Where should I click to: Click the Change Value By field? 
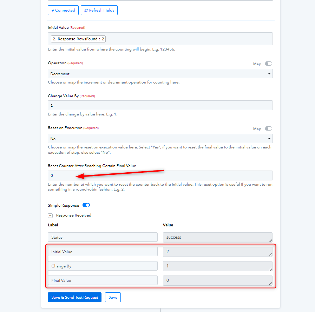[x=160, y=105]
